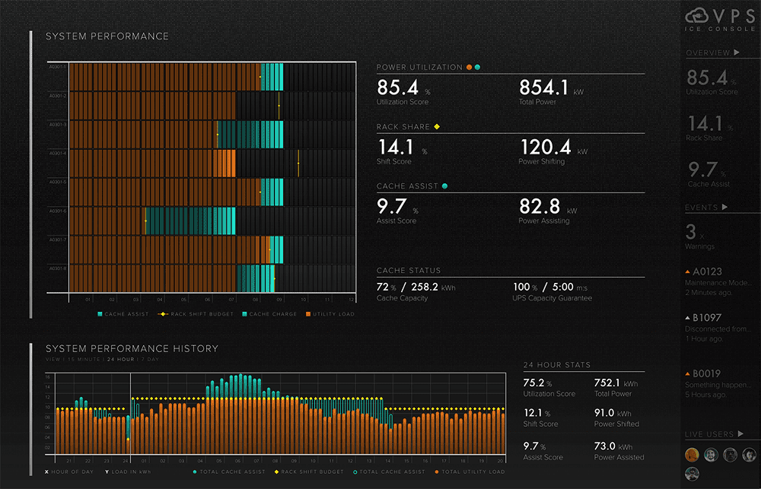Image resolution: width=761 pixels, height=489 pixels.
Task: Click the VPS Ice Console logo icon
Action: click(x=697, y=14)
